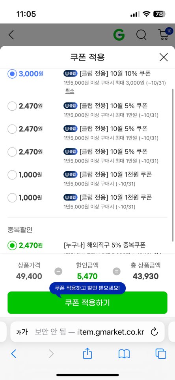Open Safari's tabs overview icon
This screenshot has height=380, width=175.
161,354
